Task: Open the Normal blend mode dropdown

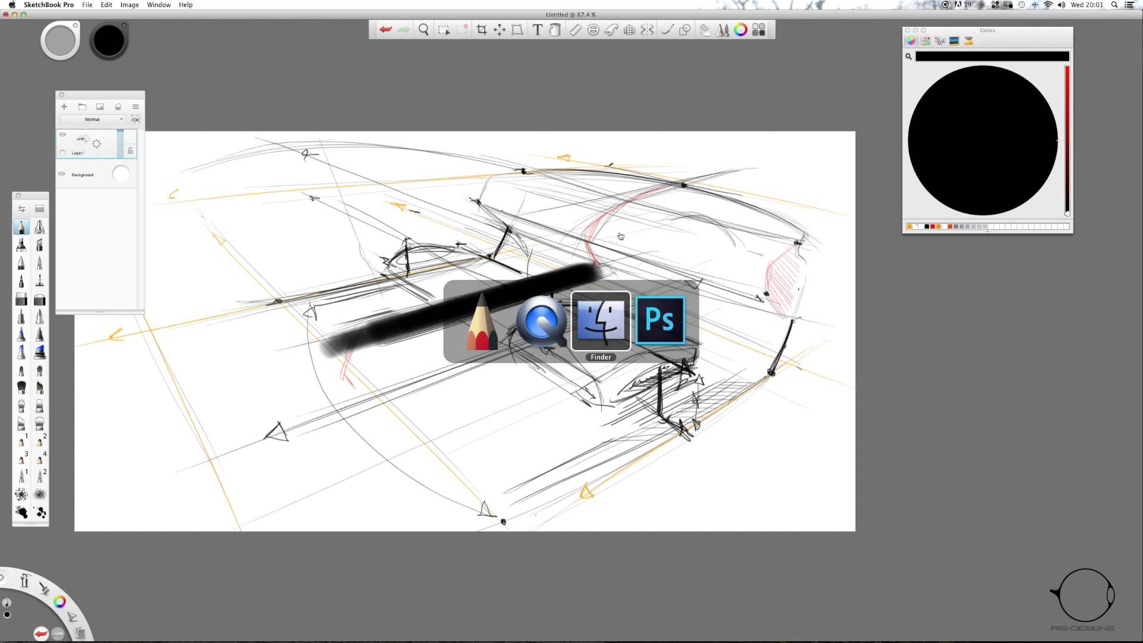Action: (x=93, y=120)
